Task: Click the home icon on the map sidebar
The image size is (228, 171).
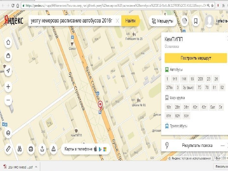Action: [x=8, y=42]
